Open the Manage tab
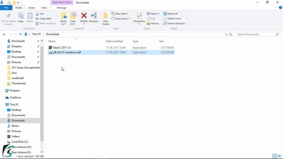This screenshot has height=159, width=283. click(x=61, y=8)
